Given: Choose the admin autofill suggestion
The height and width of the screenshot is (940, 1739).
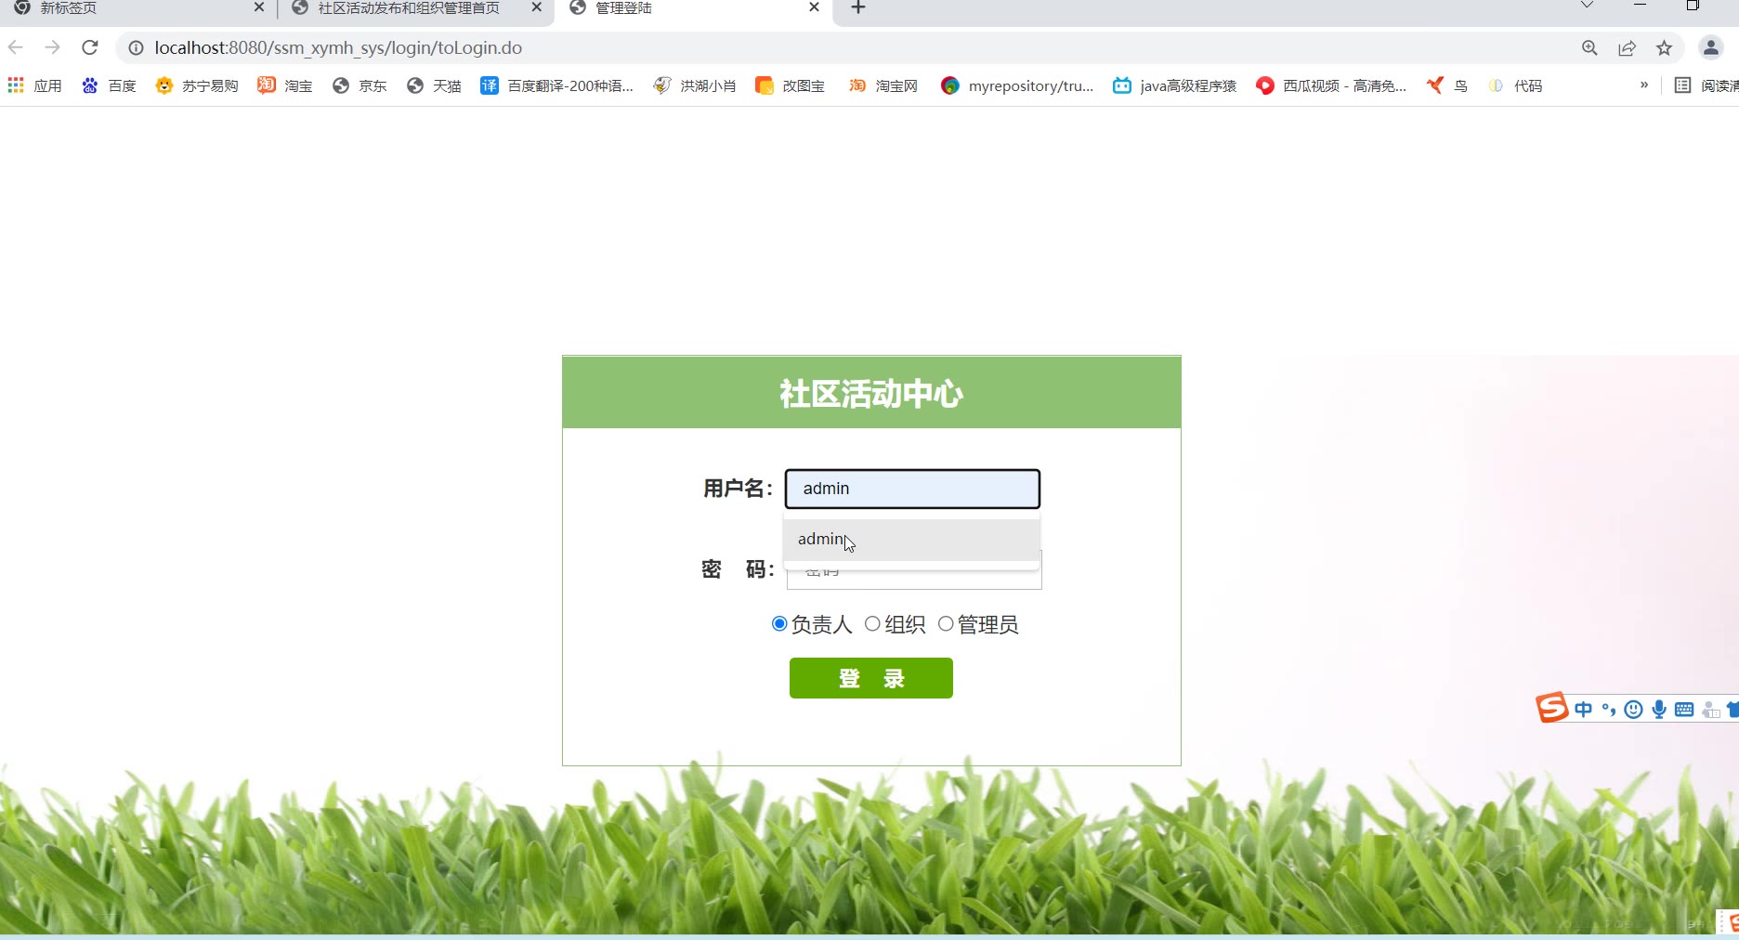Looking at the screenshot, I should (x=911, y=540).
